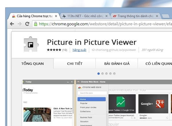
Task: Click the five-star rating stars
Action: [x=54, y=50]
